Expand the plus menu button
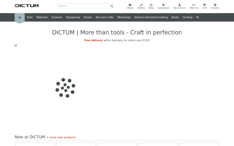 click(x=19, y=18)
